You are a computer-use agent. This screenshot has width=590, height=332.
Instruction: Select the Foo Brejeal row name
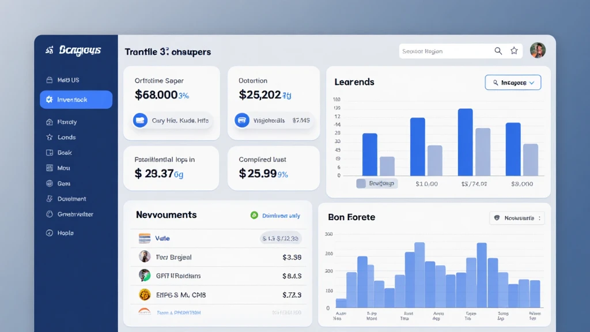tap(174, 257)
